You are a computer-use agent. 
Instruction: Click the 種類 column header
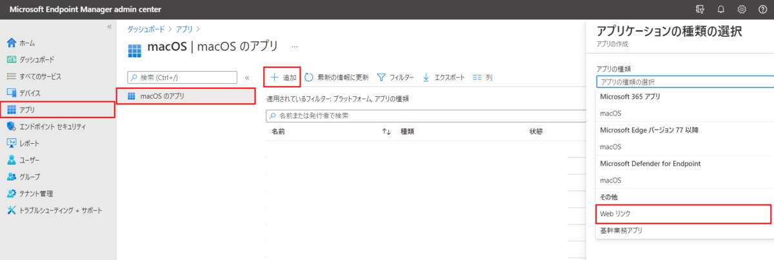point(407,132)
